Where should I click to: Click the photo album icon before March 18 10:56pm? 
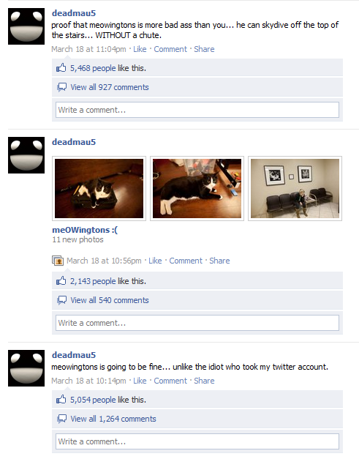point(58,261)
